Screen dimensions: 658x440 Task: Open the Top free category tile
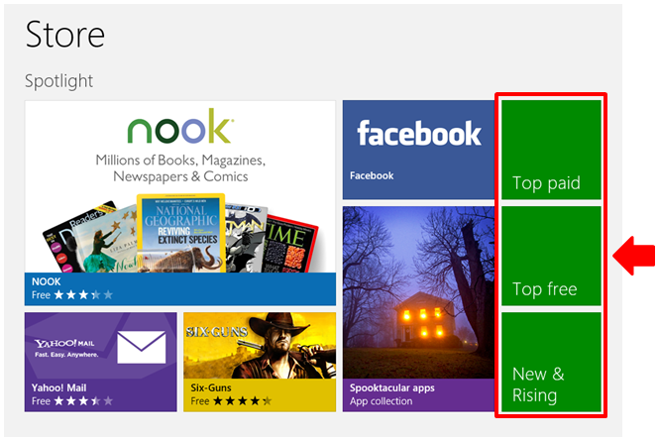point(551,256)
